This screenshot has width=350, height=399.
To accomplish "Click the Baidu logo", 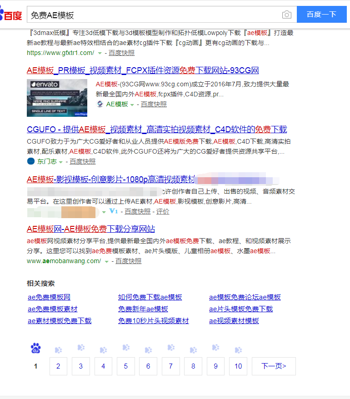I will point(11,15).
